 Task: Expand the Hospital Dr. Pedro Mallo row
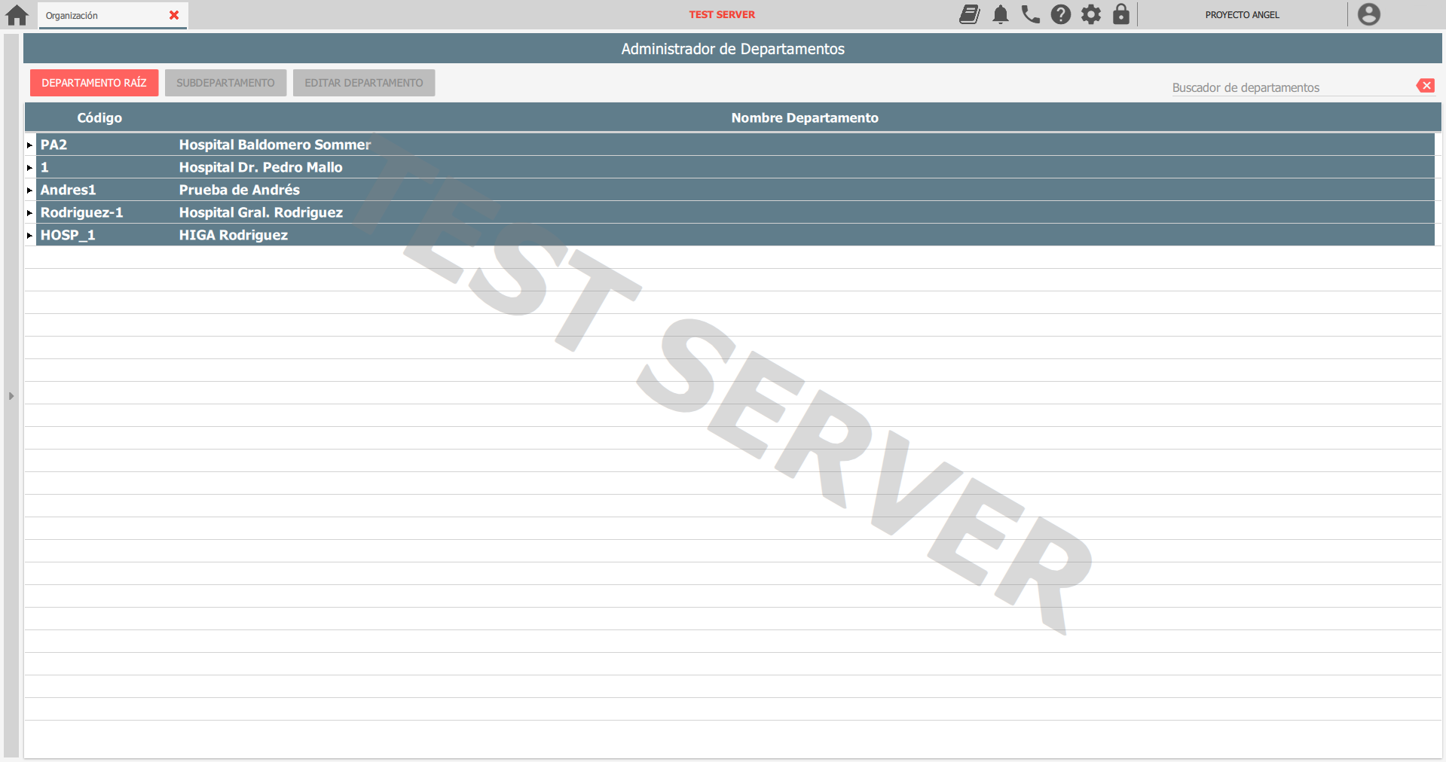(29, 168)
